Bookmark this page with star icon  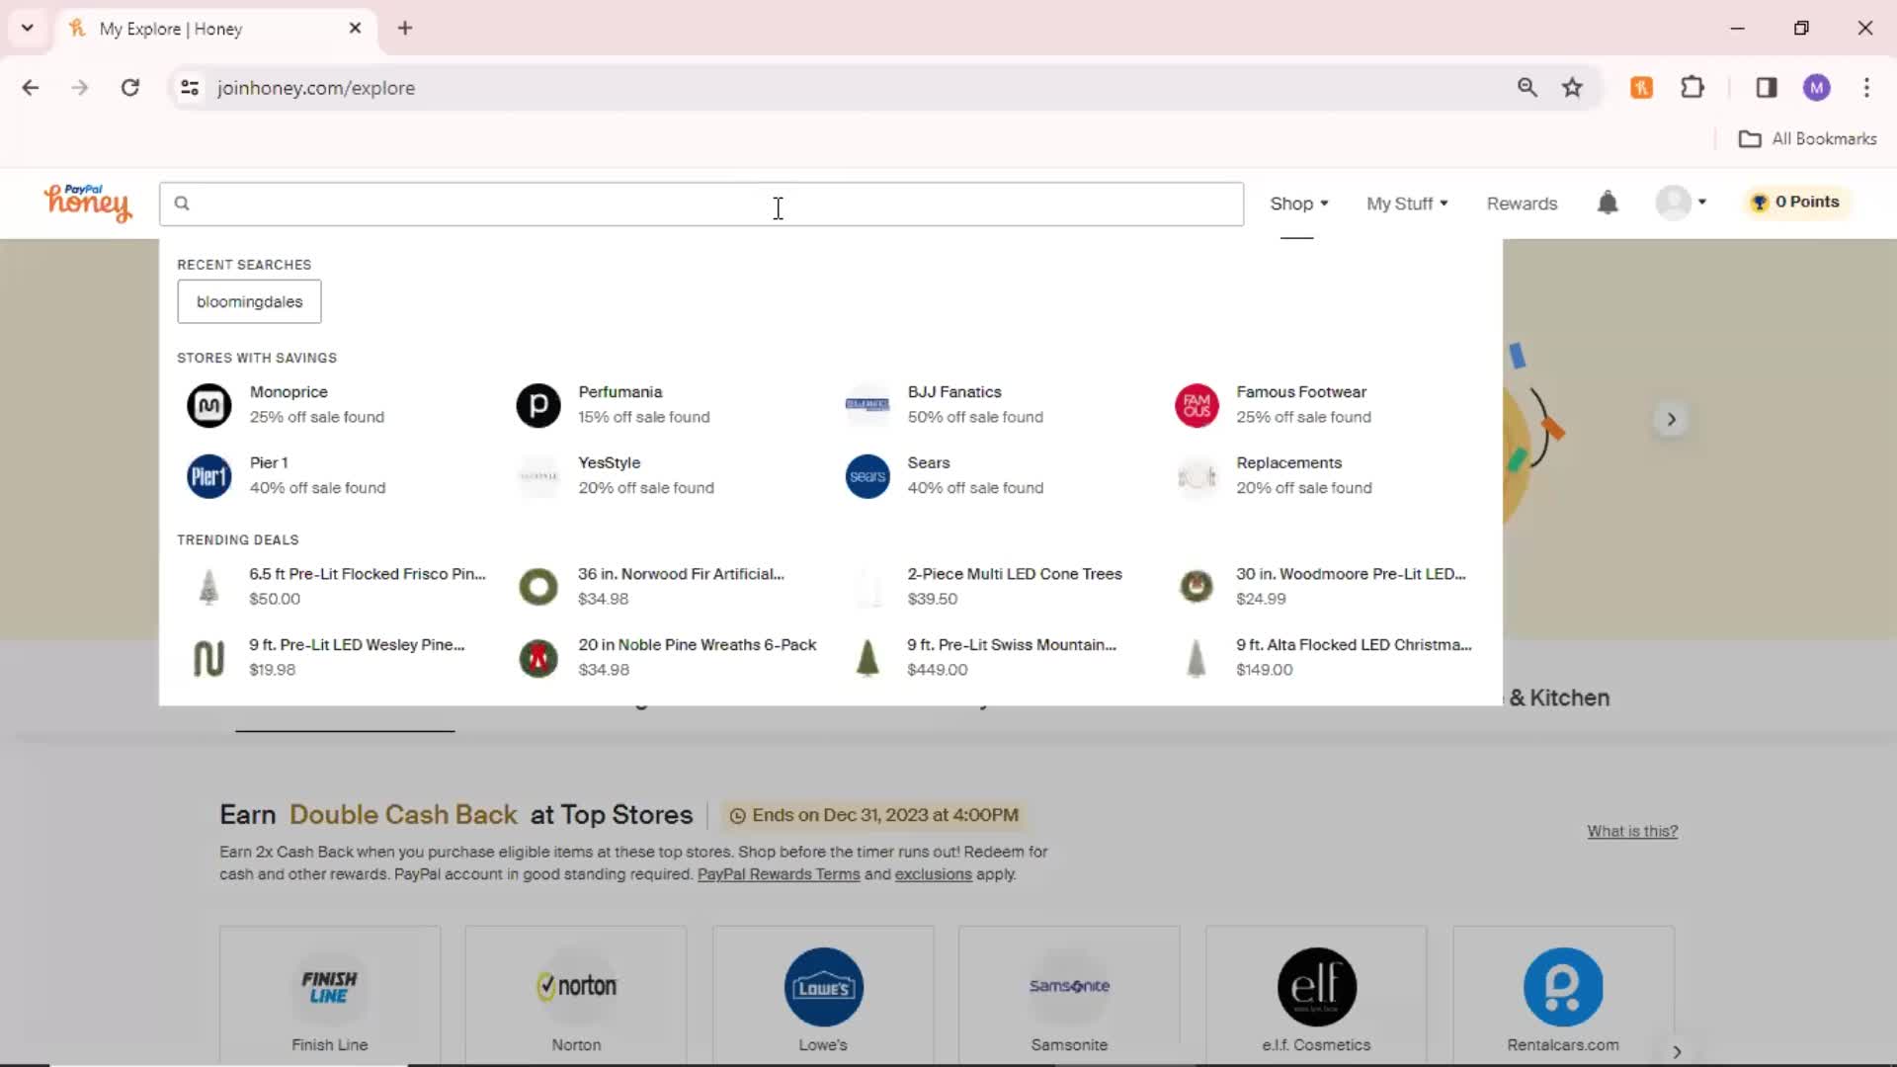click(1572, 88)
